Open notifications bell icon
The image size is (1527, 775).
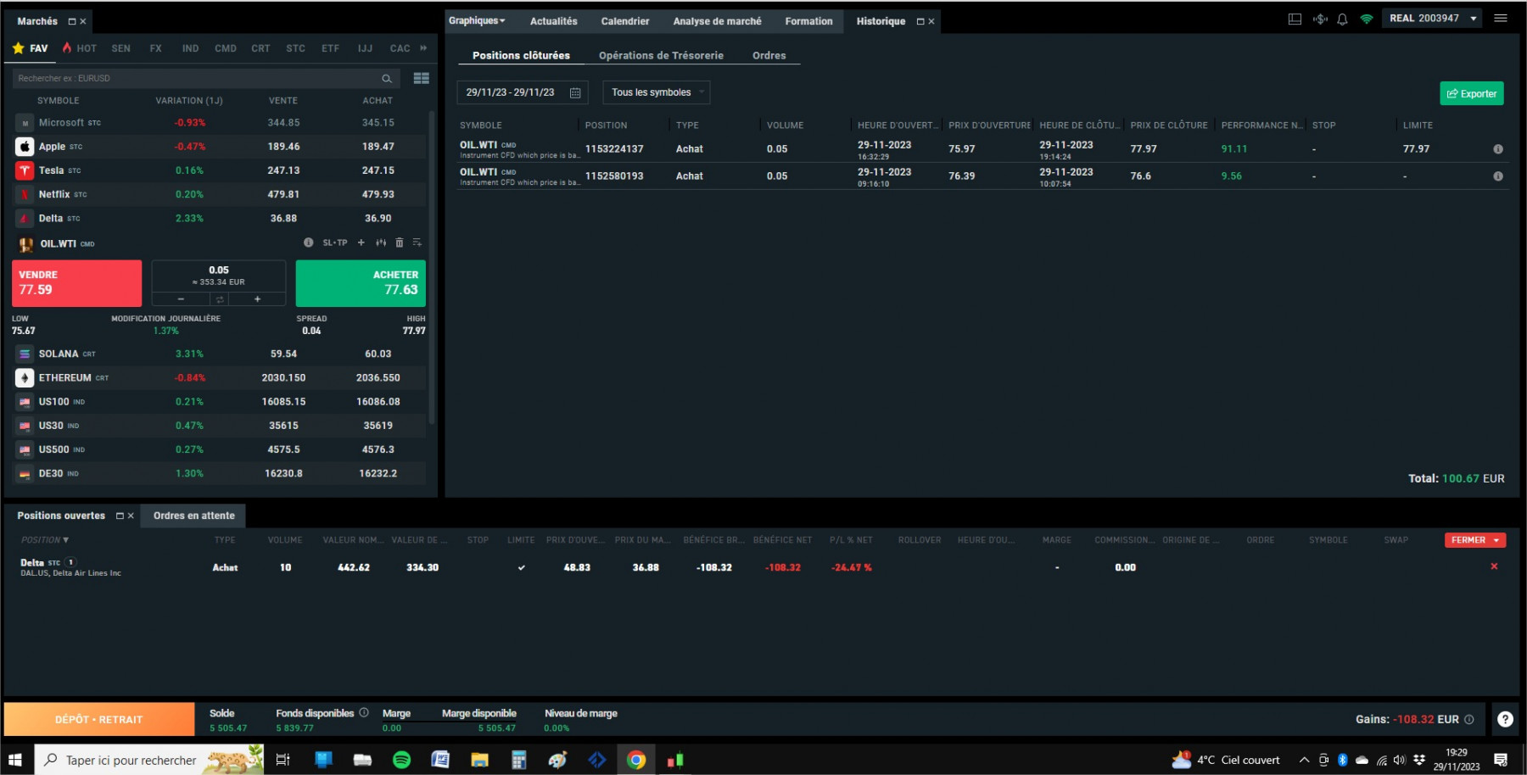click(1342, 19)
